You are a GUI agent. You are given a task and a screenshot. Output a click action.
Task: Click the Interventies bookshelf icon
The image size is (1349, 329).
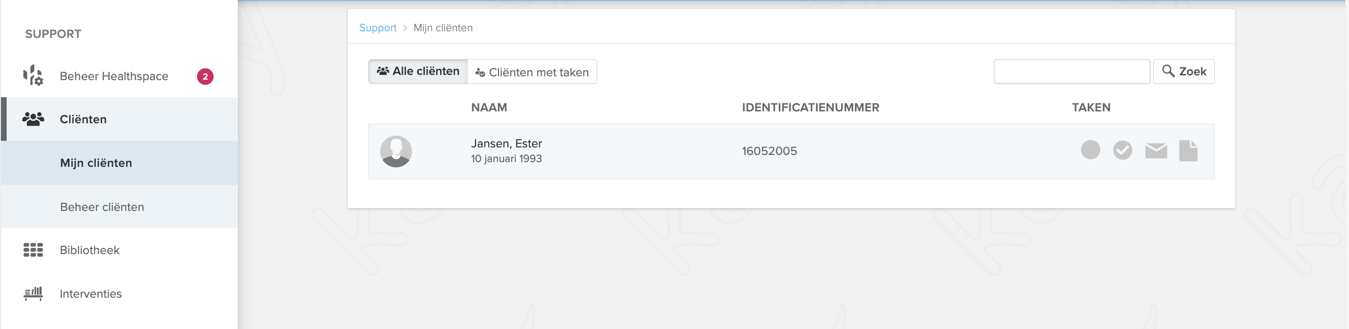tap(33, 293)
